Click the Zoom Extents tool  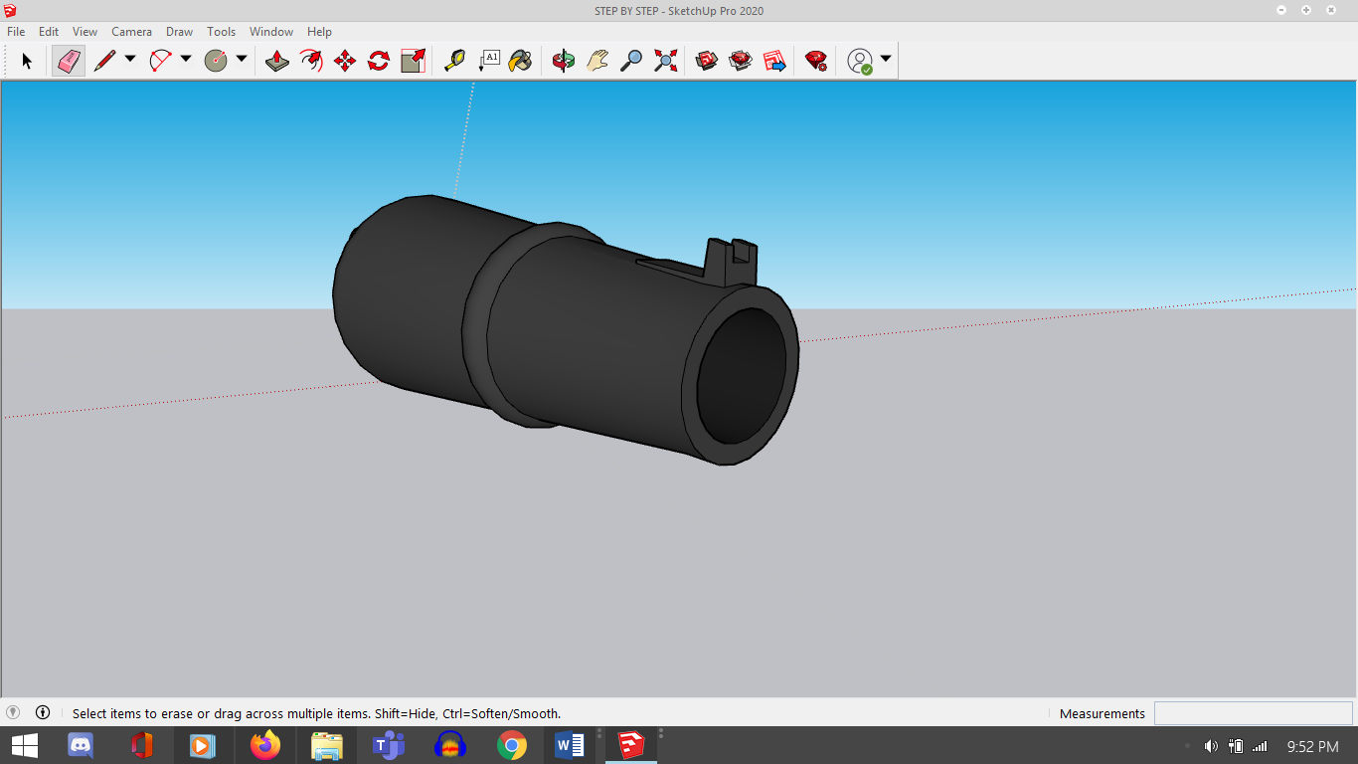pos(665,61)
